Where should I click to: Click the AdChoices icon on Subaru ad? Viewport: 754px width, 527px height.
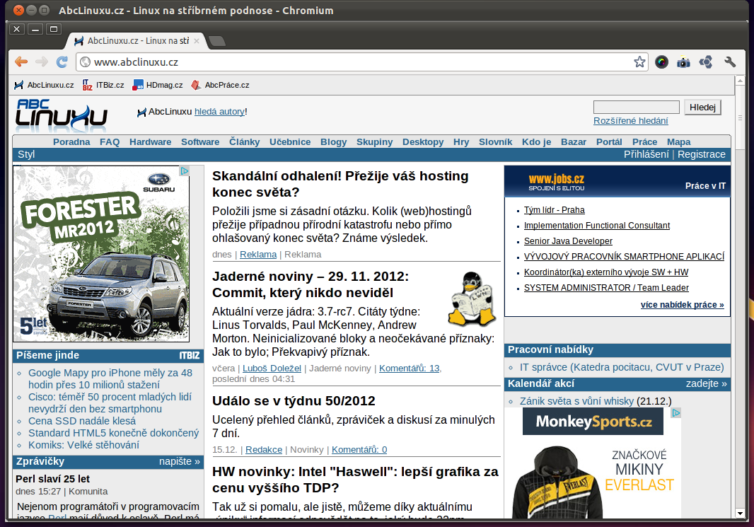tap(184, 170)
